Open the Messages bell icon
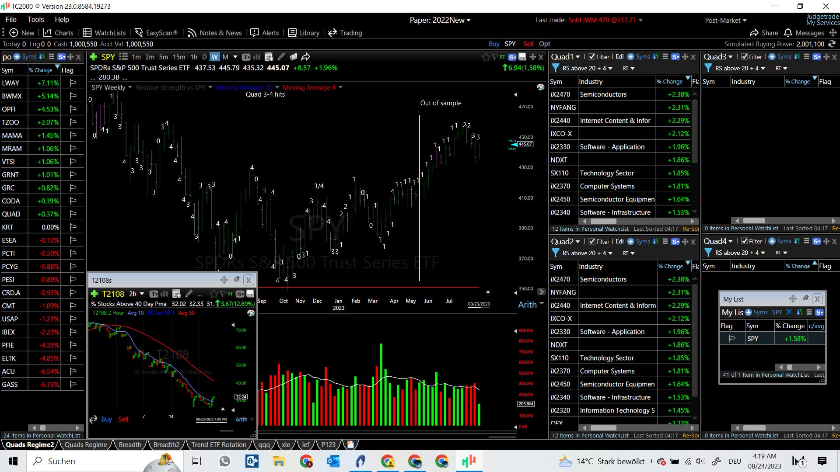 click(x=788, y=33)
